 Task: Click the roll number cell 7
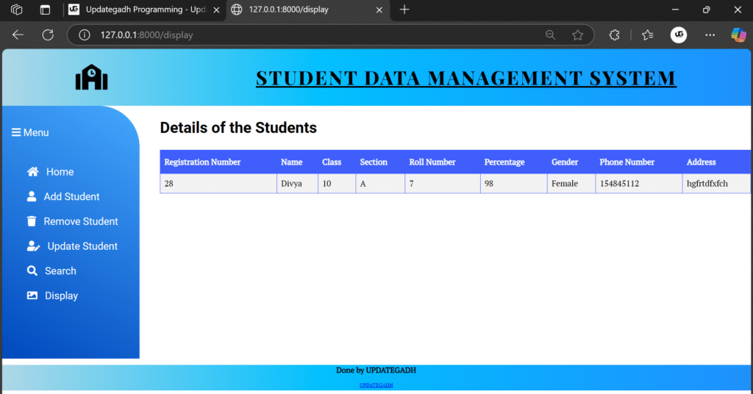pyautogui.click(x=443, y=183)
